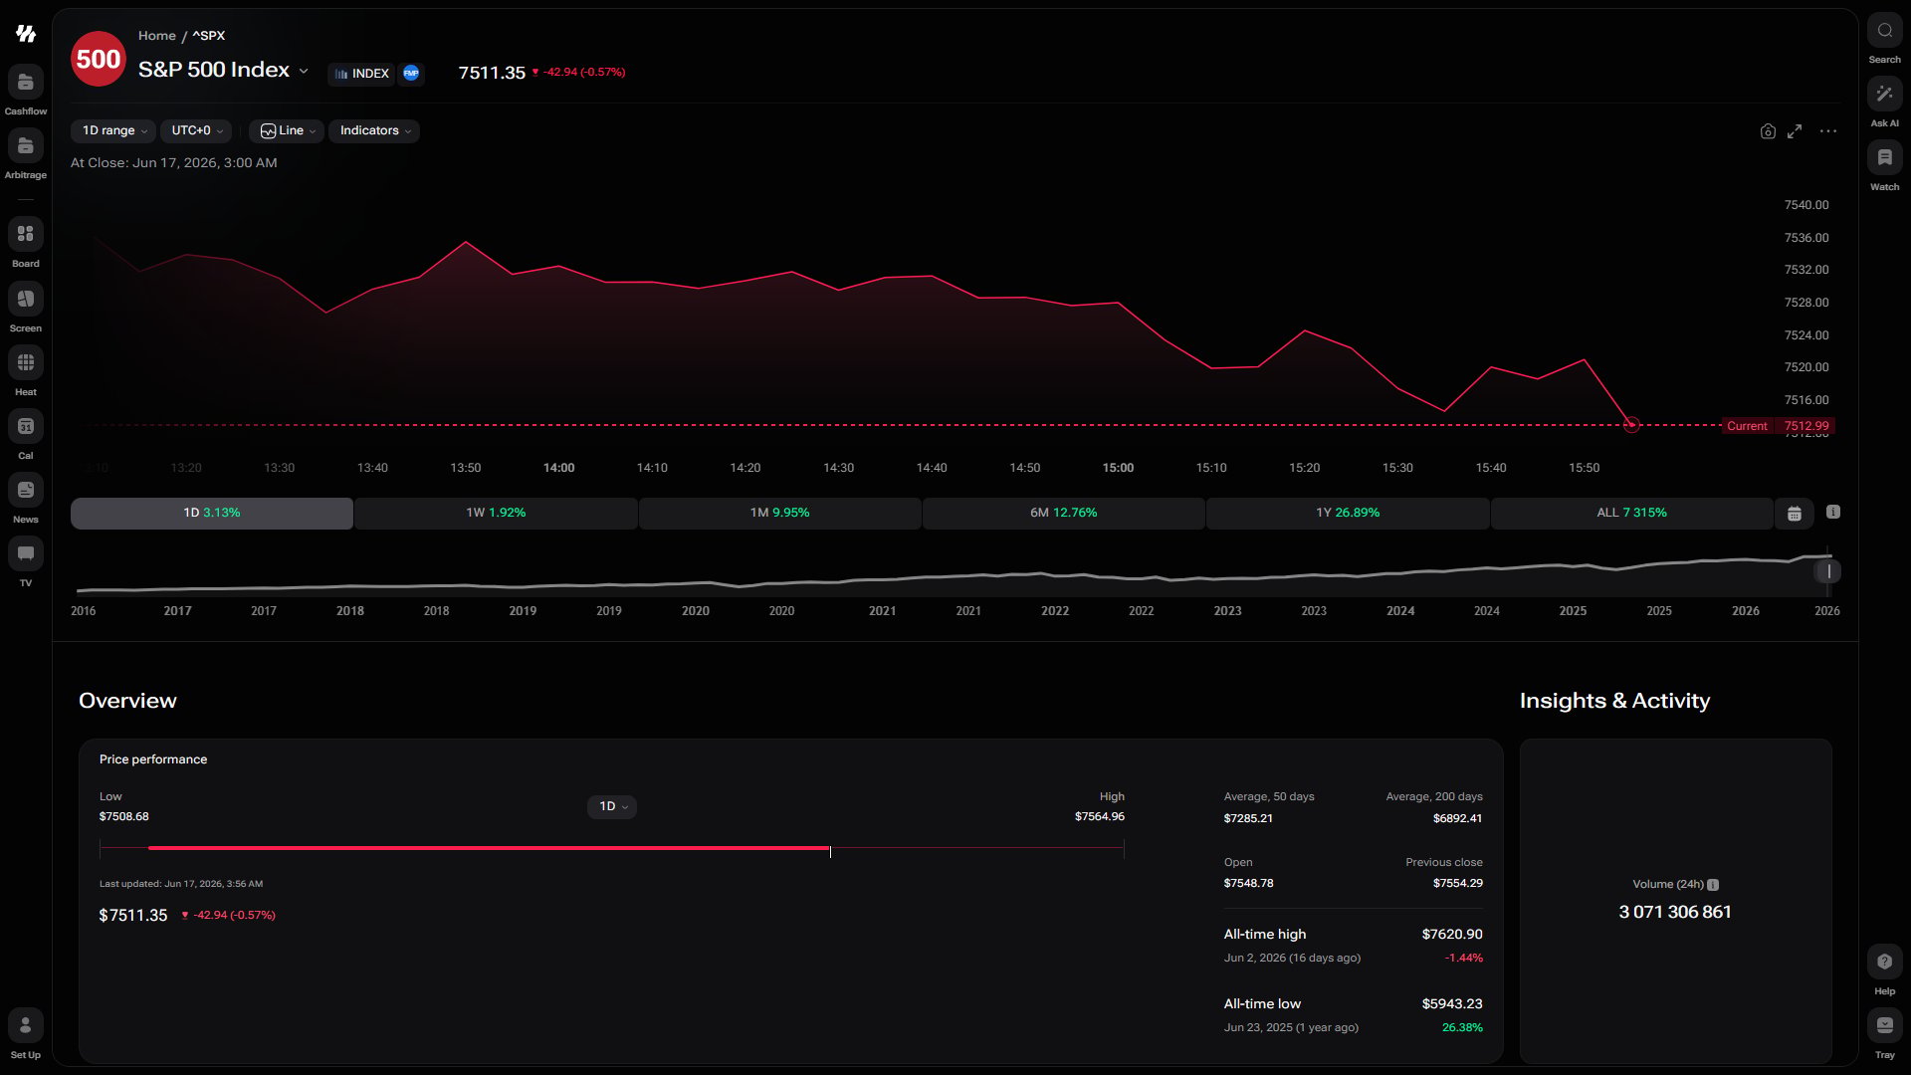Go to Home breadcrumb link
1911x1075 pixels.
pyautogui.click(x=156, y=36)
